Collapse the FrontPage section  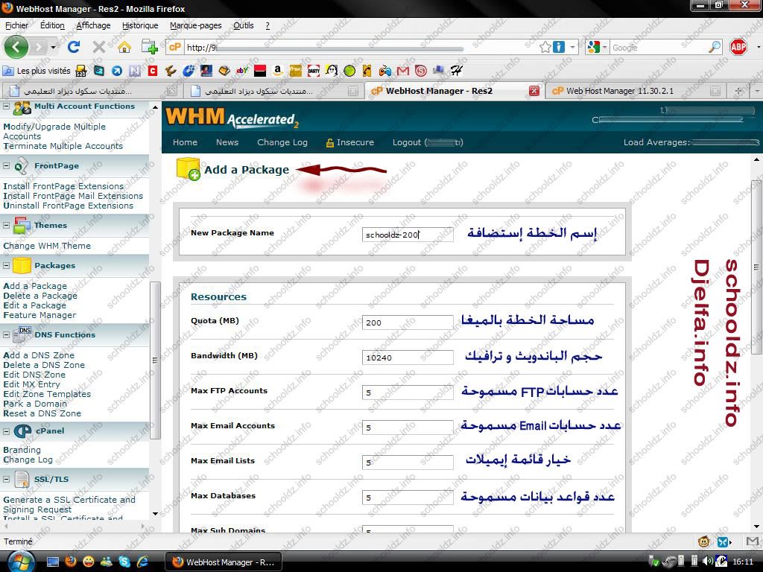coord(6,166)
